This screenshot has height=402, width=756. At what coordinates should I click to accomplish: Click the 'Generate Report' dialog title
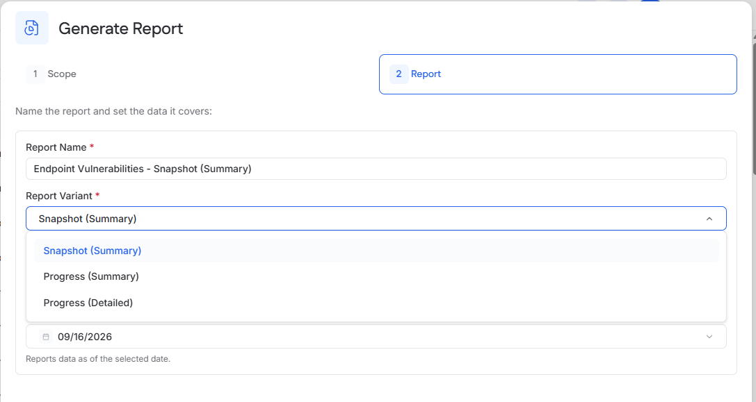(x=120, y=28)
